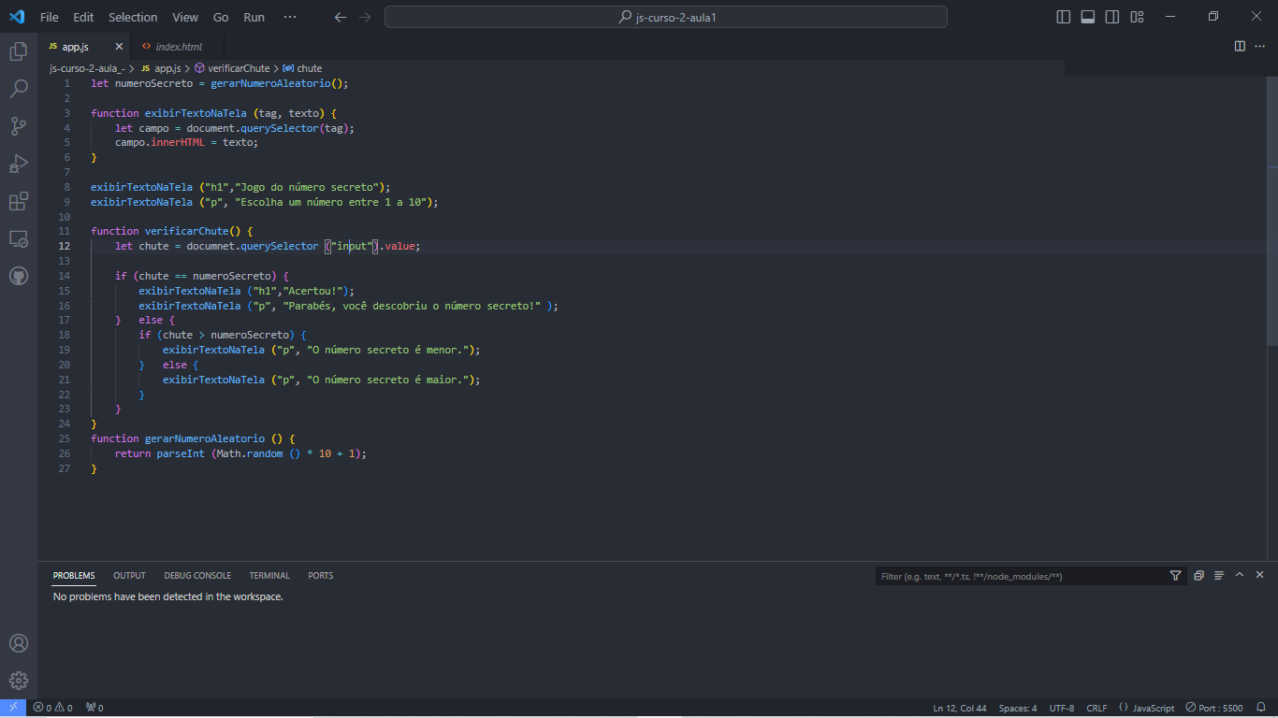Switch to the PORTS panel tab

pos(321,576)
